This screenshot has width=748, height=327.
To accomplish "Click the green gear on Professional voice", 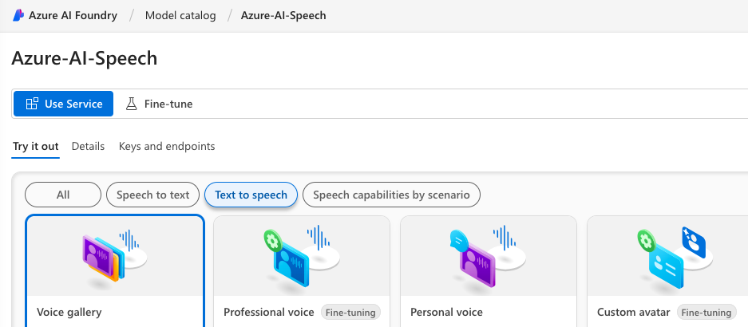I will [x=274, y=242].
